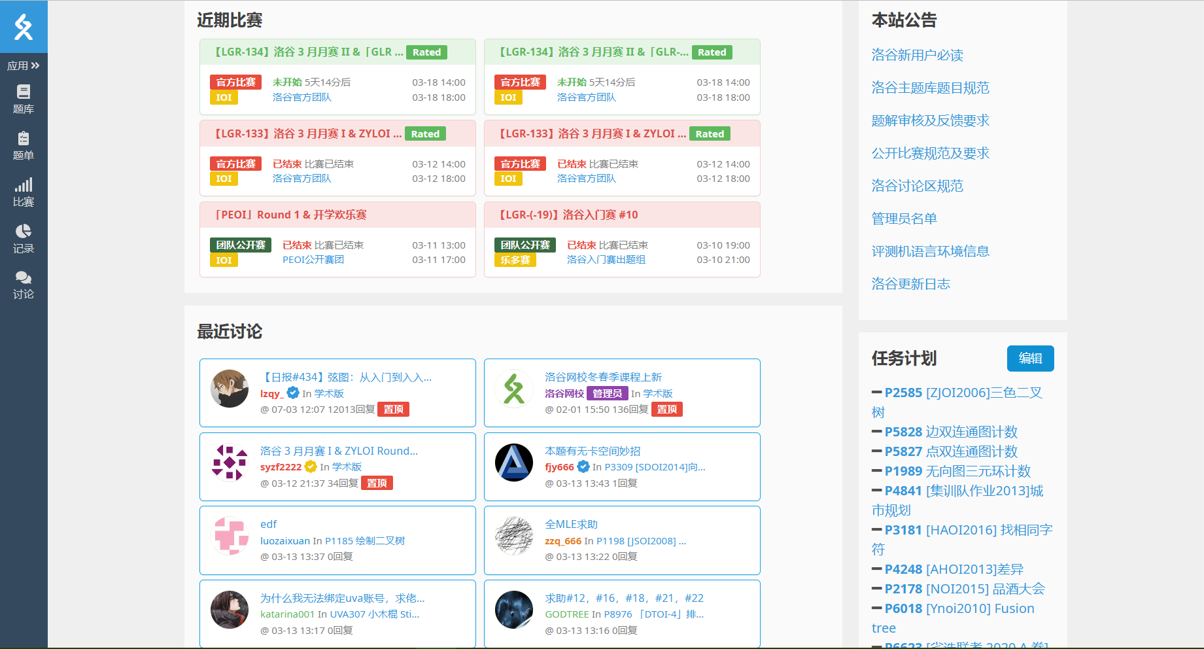Screen dimensions: 1204x649
Task: Open the 题库 problem library icon
Action: (24, 99)
